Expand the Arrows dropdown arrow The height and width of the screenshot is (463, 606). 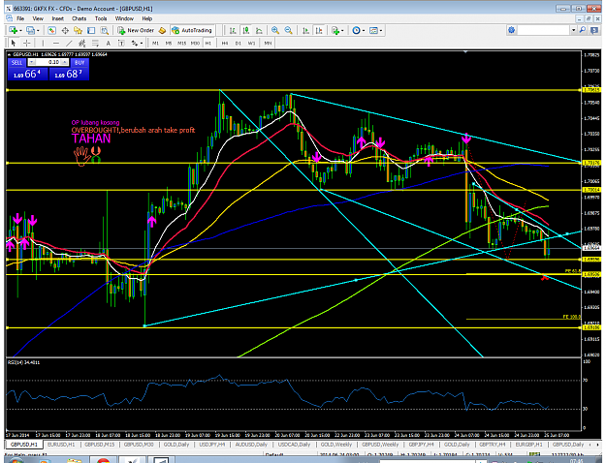(x=142, y=44)
